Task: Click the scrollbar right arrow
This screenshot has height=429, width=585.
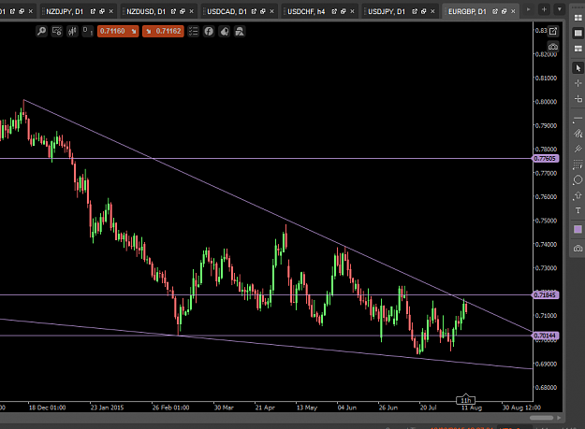Action: 559,418
